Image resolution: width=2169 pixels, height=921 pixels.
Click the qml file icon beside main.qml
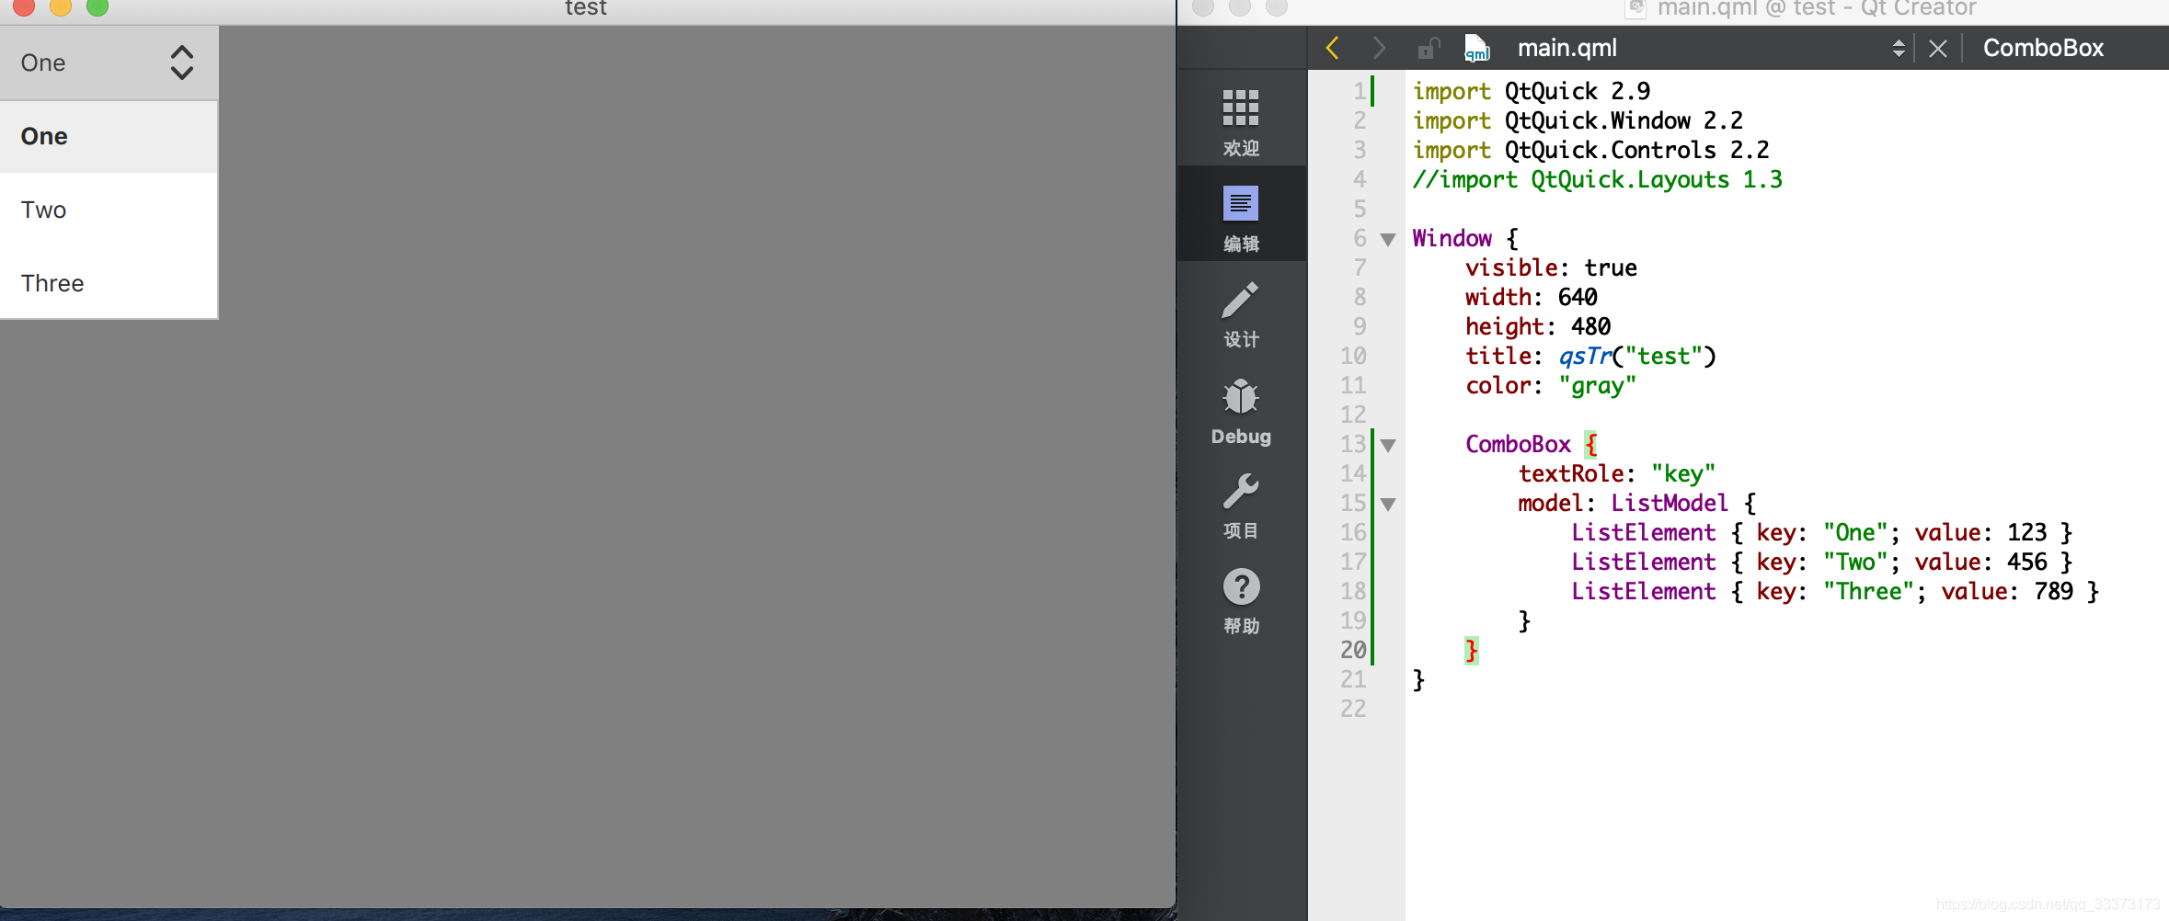click(x=1476, y=48)
